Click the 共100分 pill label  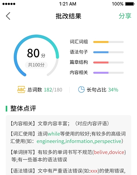tap(36, 65)
